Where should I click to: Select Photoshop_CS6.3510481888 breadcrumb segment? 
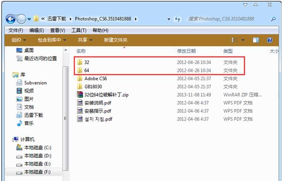103,19
